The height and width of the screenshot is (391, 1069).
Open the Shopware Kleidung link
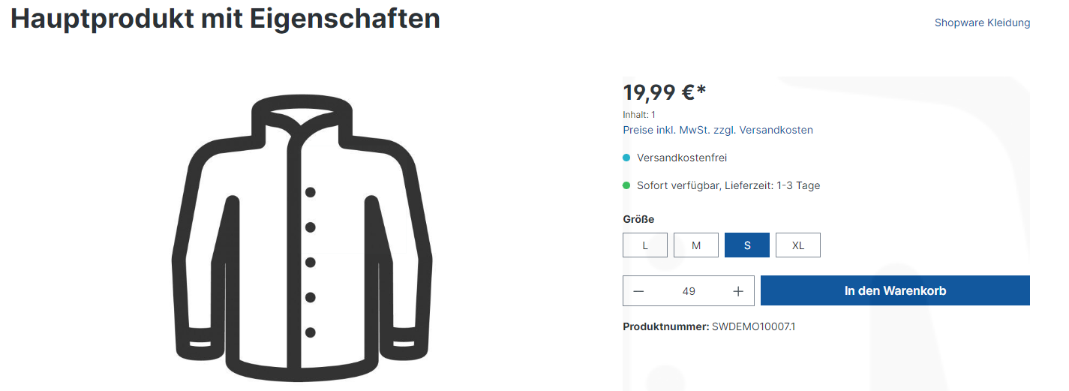[982, 23]
